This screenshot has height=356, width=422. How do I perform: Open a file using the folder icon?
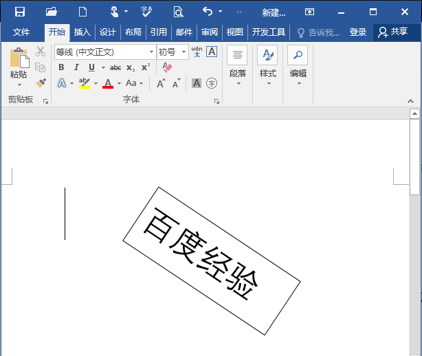tap(51, 12)
